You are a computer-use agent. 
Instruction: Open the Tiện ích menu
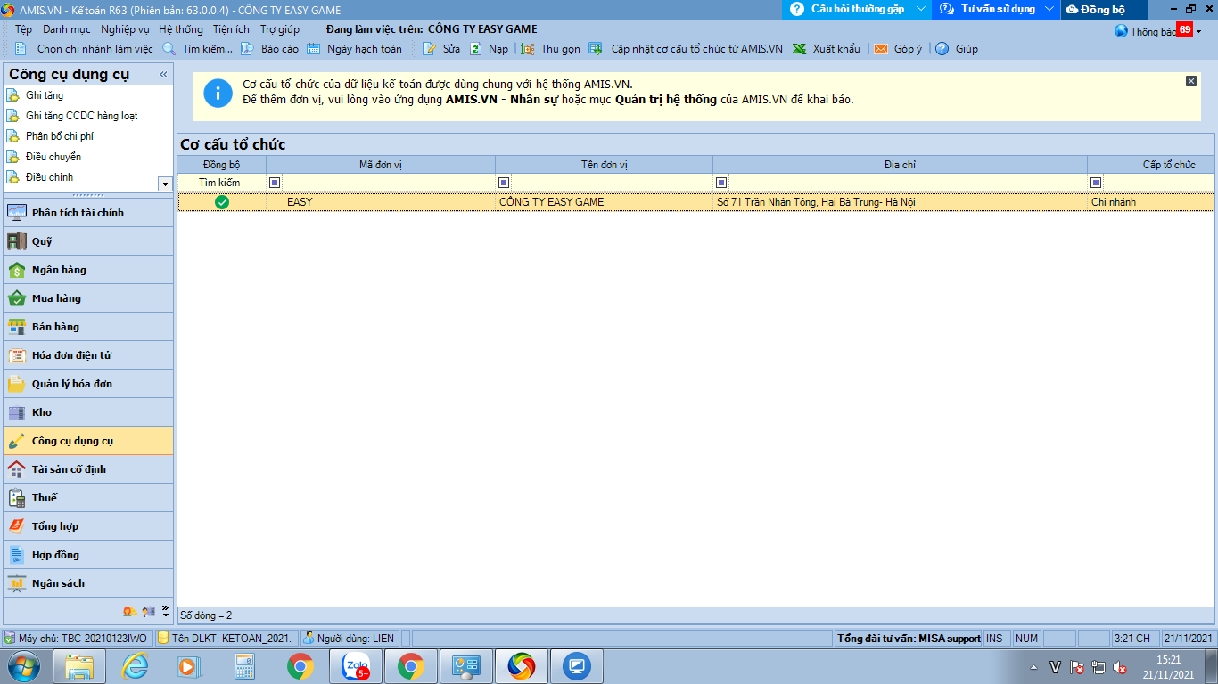[231, 29]
